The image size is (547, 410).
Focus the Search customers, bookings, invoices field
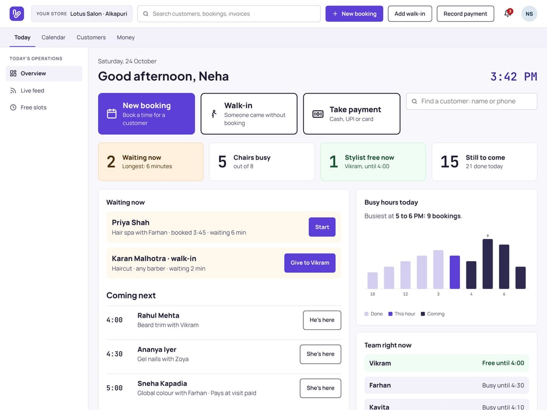(x=229, y=13)
